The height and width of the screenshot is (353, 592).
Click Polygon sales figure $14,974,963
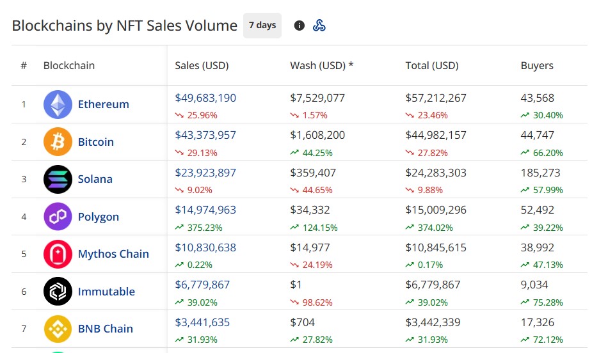[205, 210]
